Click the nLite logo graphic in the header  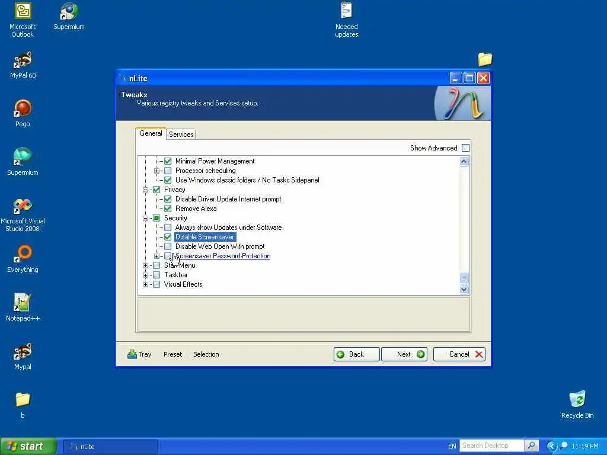pos(462,103)
